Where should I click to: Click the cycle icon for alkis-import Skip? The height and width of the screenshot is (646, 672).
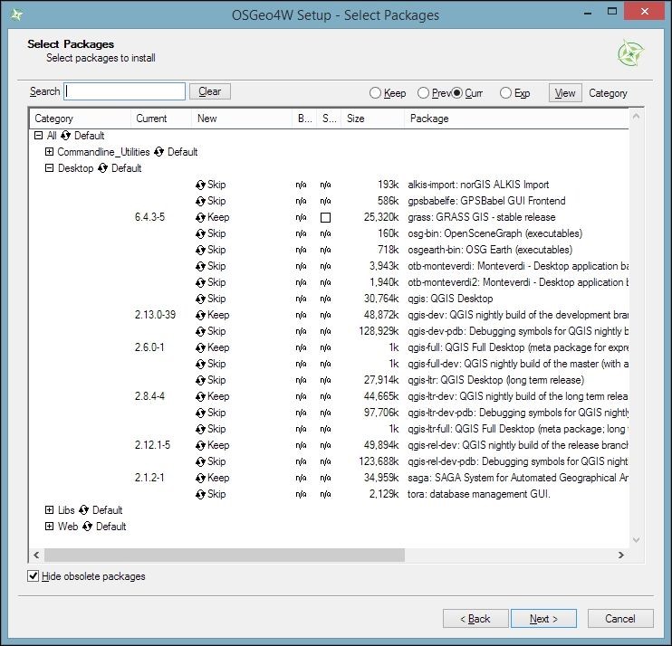[201, 185]
